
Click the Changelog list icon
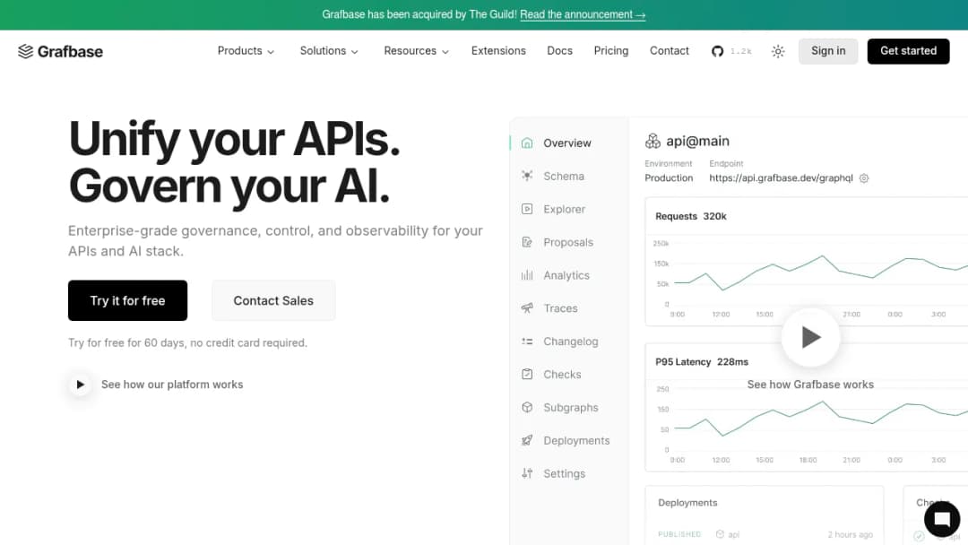point(527,342)
